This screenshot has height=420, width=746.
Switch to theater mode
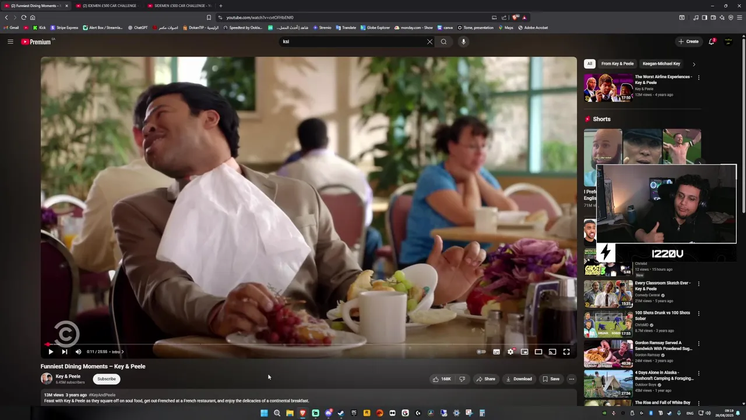pyautogui.click(x=539, y=352)
